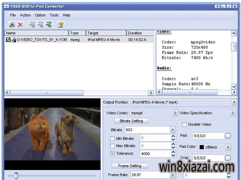
Task: Open the help question-mark toolbar icon
Action: pyautogui.click(x=61, y=25)
